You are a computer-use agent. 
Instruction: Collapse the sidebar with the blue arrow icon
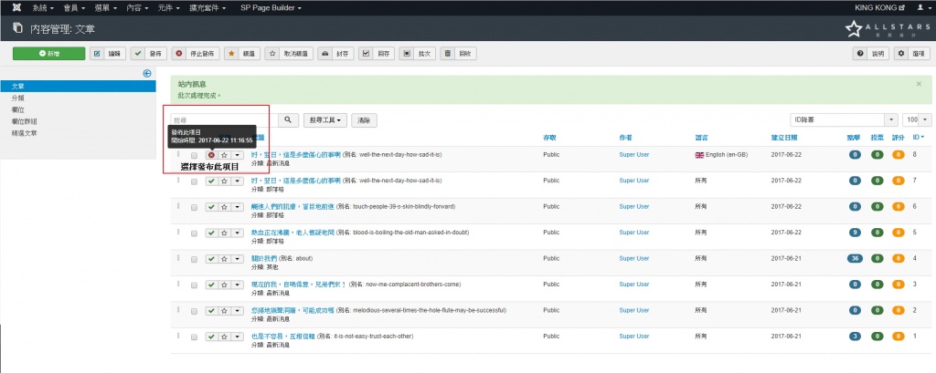pyautogui.click(x=147, y=73)
